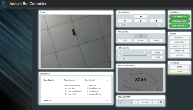The width and height of the screenshot is (193, 110).
Task: Expand the About Us section
Action: point(107,100)
